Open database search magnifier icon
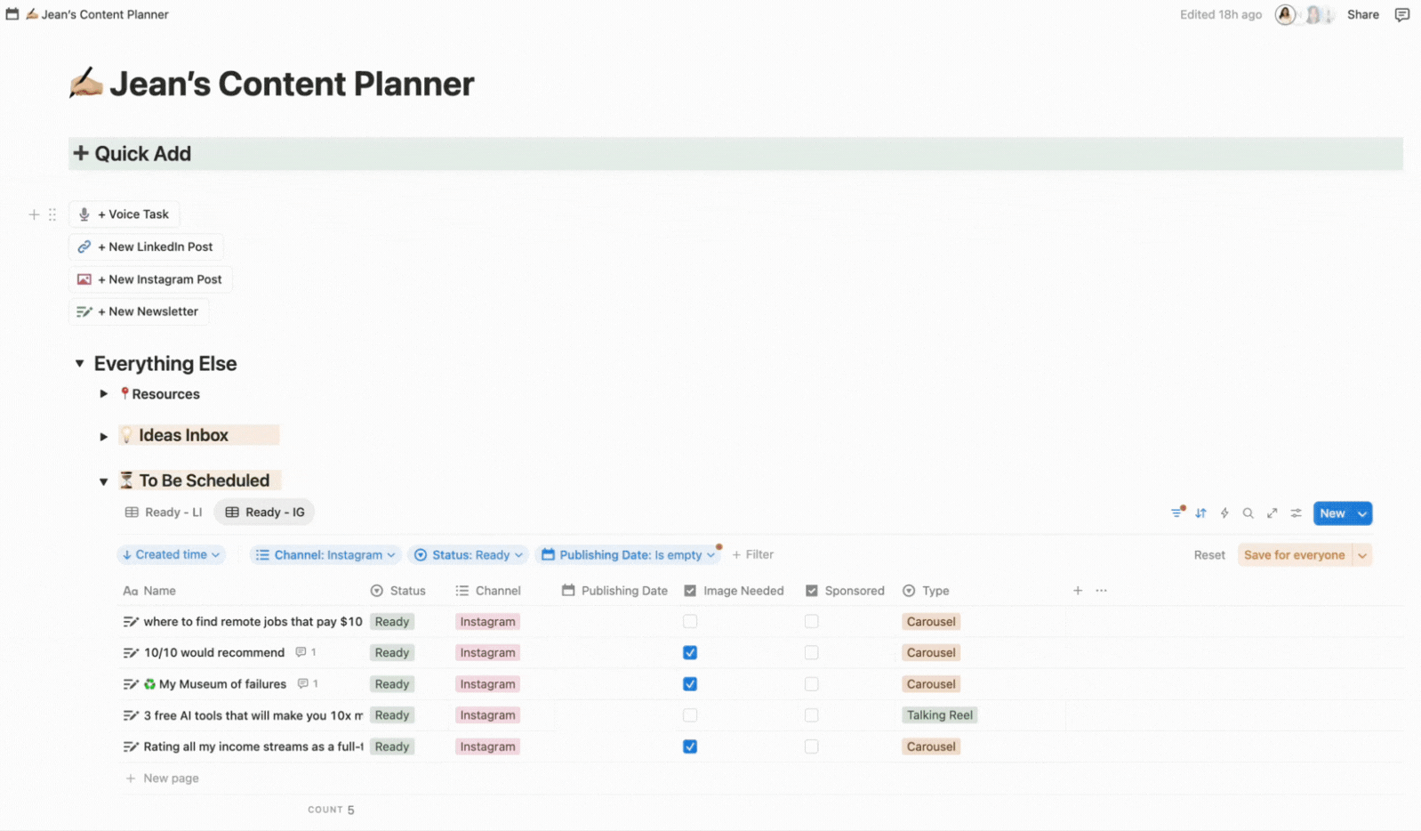Screen dimensions: 1421x831 pos(1248,513)
